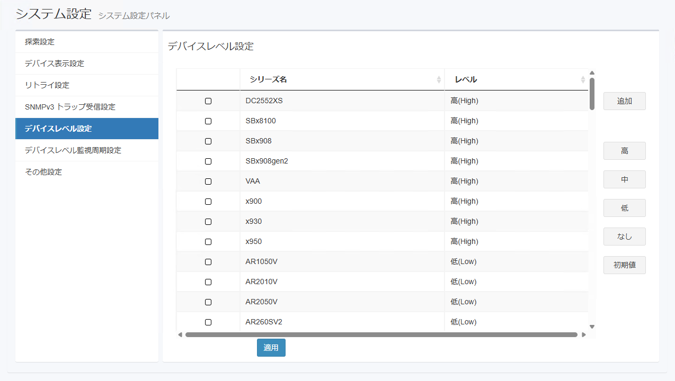The width and height of the screenshot is (675, 381).
Task: Check the DC2552XS row checkbox
Action: (208, 101)
